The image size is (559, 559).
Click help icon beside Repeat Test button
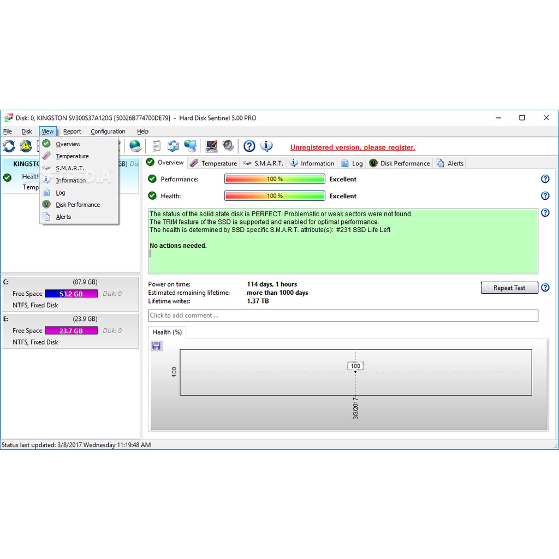click(545, 288)
